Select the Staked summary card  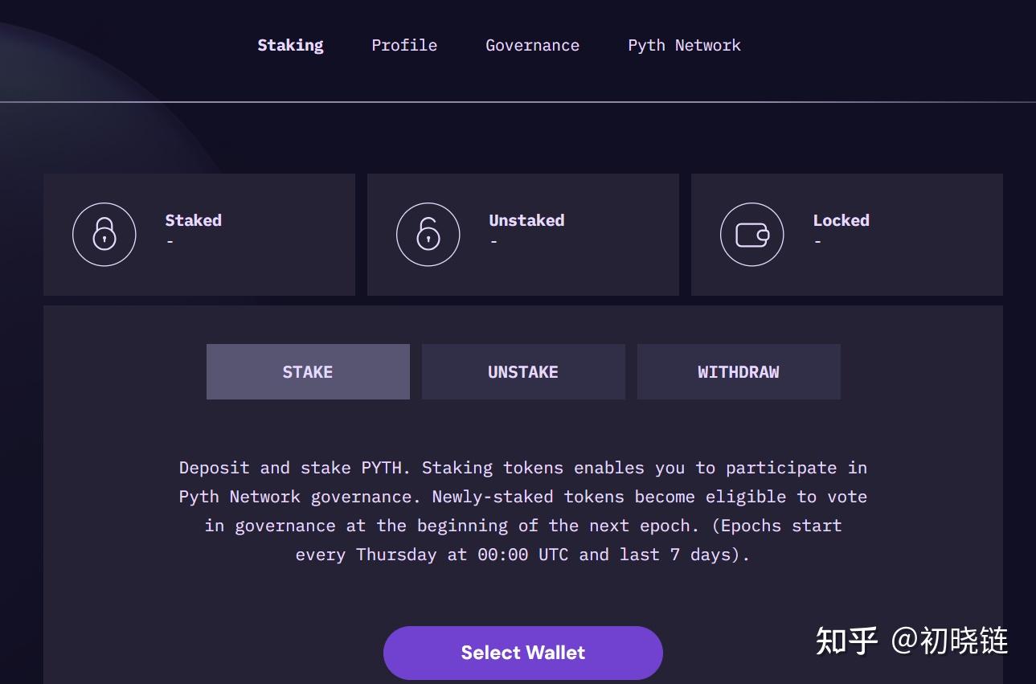pyautogui.click(x=199, y=235)
